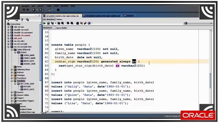
Task: Click the Unshared SQL Worksheet icon
Action: click(x=78, y=23)
